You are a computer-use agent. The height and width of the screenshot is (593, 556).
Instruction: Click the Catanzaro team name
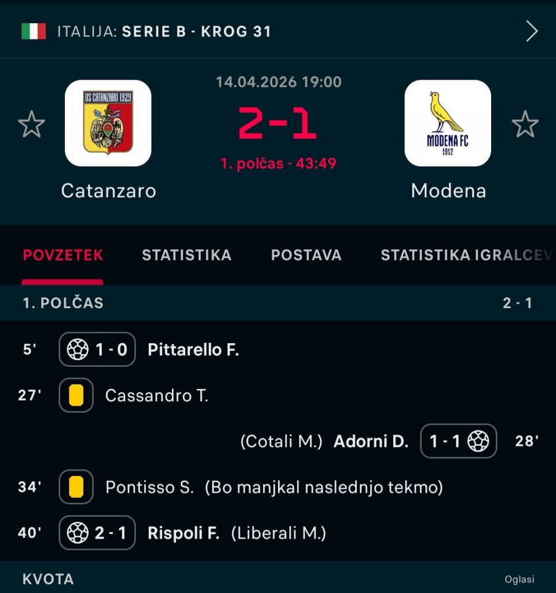point(108,191)
